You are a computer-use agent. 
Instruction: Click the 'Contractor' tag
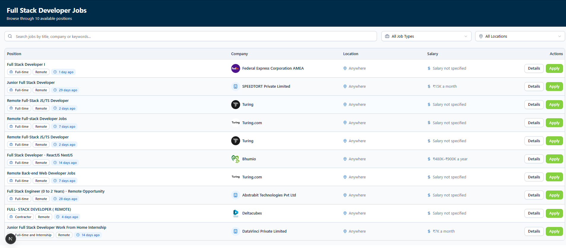pos(20,217)
